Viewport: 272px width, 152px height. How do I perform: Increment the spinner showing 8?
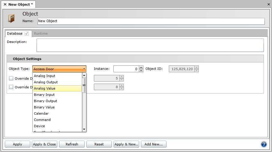[x=121, y=85]
